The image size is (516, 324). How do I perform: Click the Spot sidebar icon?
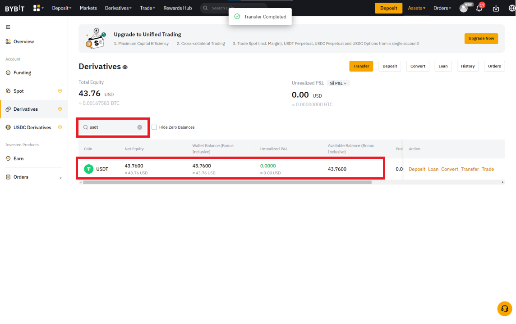(x=8, y=91)
